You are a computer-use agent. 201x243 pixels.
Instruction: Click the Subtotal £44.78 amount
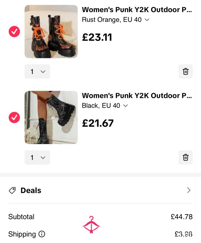coord(182,217)
